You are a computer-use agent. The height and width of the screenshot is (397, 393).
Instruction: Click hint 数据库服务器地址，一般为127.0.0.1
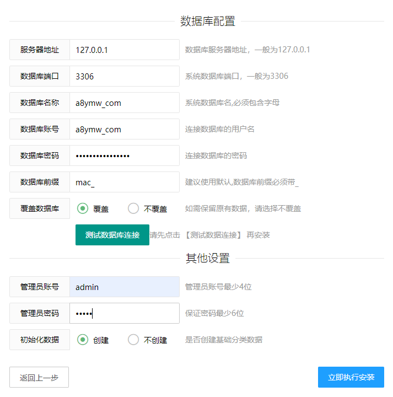pos(247,50)
